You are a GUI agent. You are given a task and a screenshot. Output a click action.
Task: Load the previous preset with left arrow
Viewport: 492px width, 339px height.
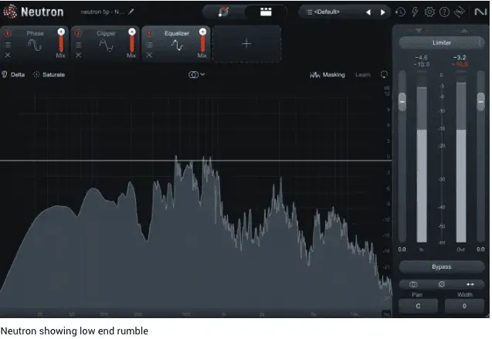(368, 12)
